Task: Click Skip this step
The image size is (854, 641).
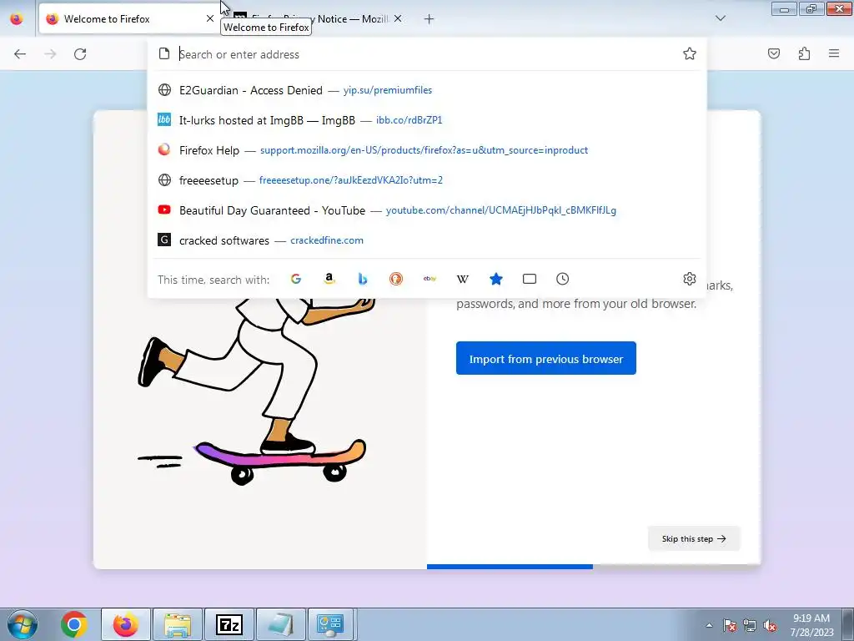Action: pos(694,538)
